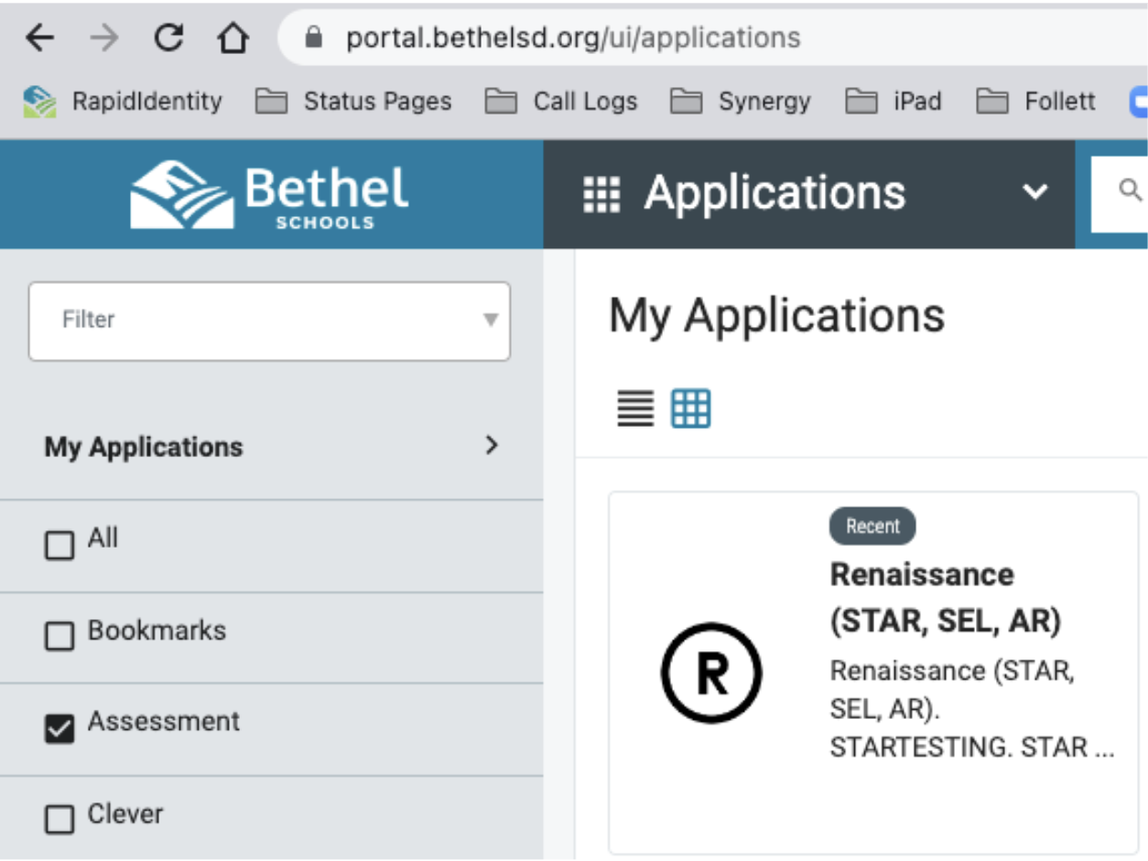Click the browser reload icon
1148x861 pixels.
(x=168, y=38)
